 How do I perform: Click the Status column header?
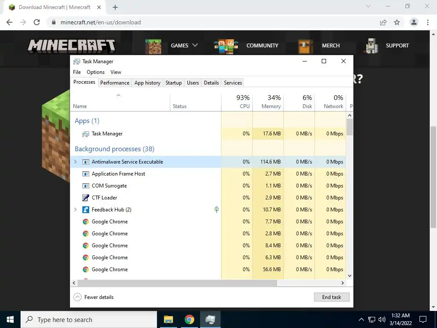(x=195, y=102)
